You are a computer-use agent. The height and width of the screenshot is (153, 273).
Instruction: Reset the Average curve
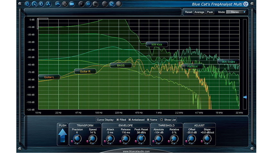199,12
